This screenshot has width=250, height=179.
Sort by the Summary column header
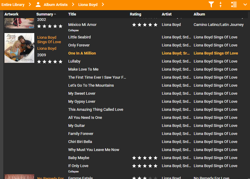coord(45,14)
